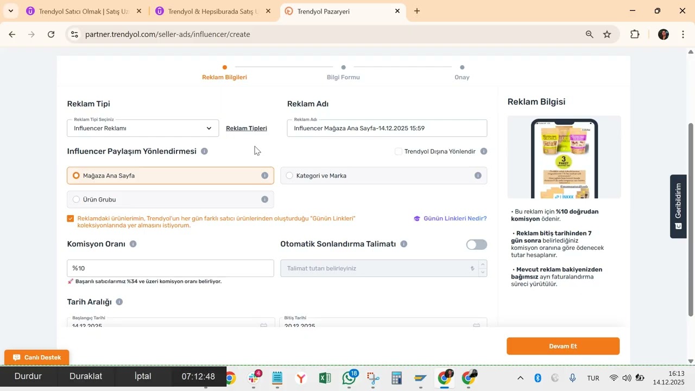Close the Trendyol & Hepsiburada Satış tab

tap(268, 11)
